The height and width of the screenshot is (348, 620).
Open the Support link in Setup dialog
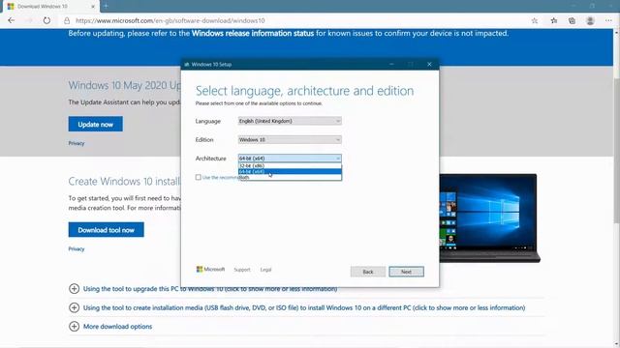click(242, 270)
